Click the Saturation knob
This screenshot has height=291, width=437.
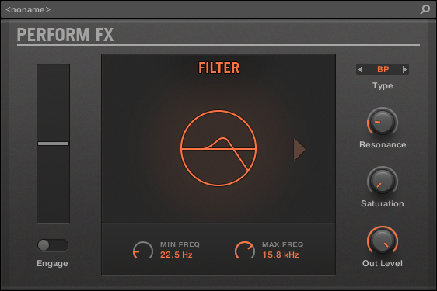point(383,181)
